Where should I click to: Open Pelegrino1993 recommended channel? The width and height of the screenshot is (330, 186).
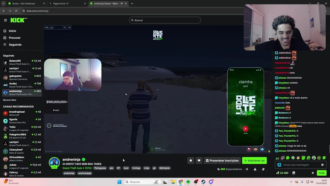[x=22, y=136]
